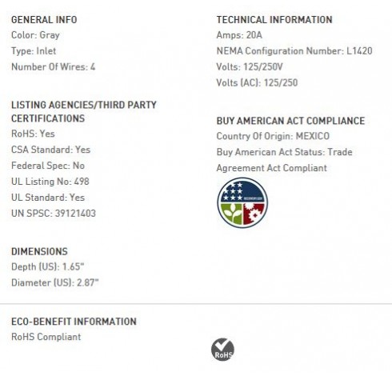Click the Number Of Wires: 4 line
392x376 pixels.
click(53, 67)
